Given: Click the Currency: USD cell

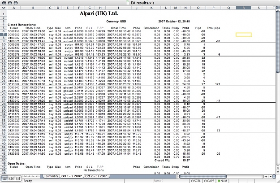Looking at the screenshot, I should pos(116,22).
